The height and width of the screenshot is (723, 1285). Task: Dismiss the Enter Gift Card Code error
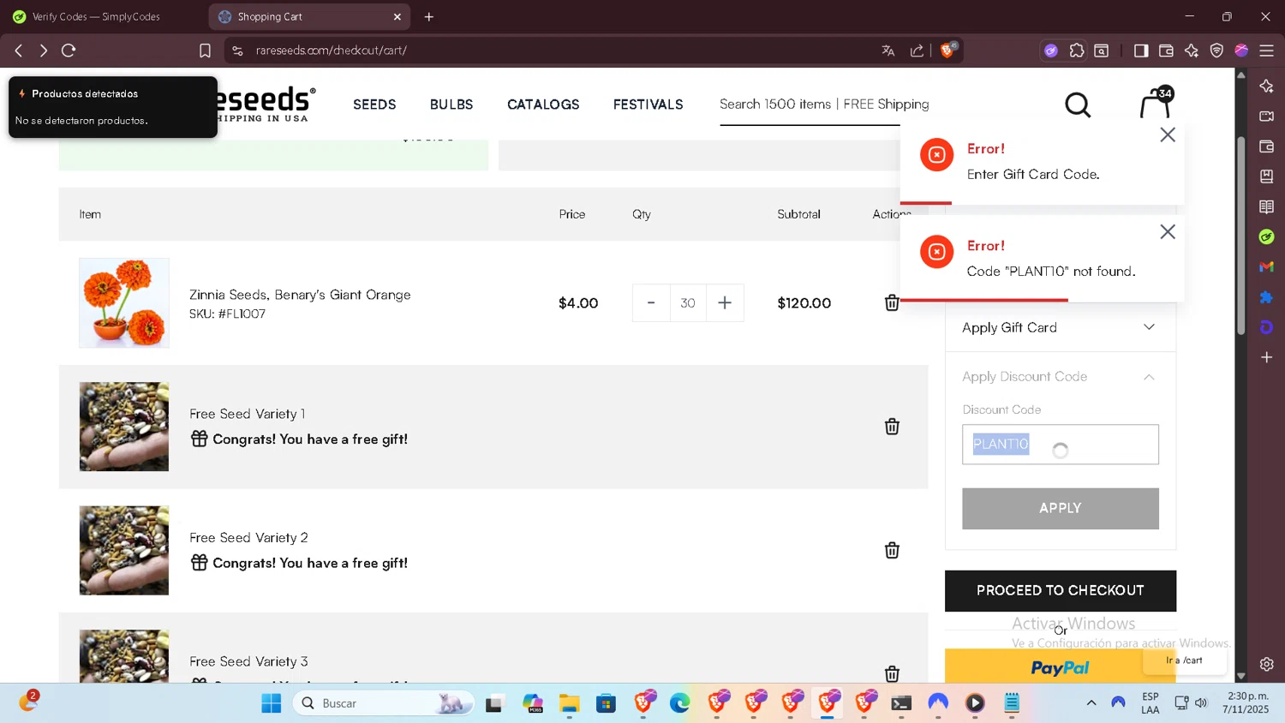tap(1167, 135)
